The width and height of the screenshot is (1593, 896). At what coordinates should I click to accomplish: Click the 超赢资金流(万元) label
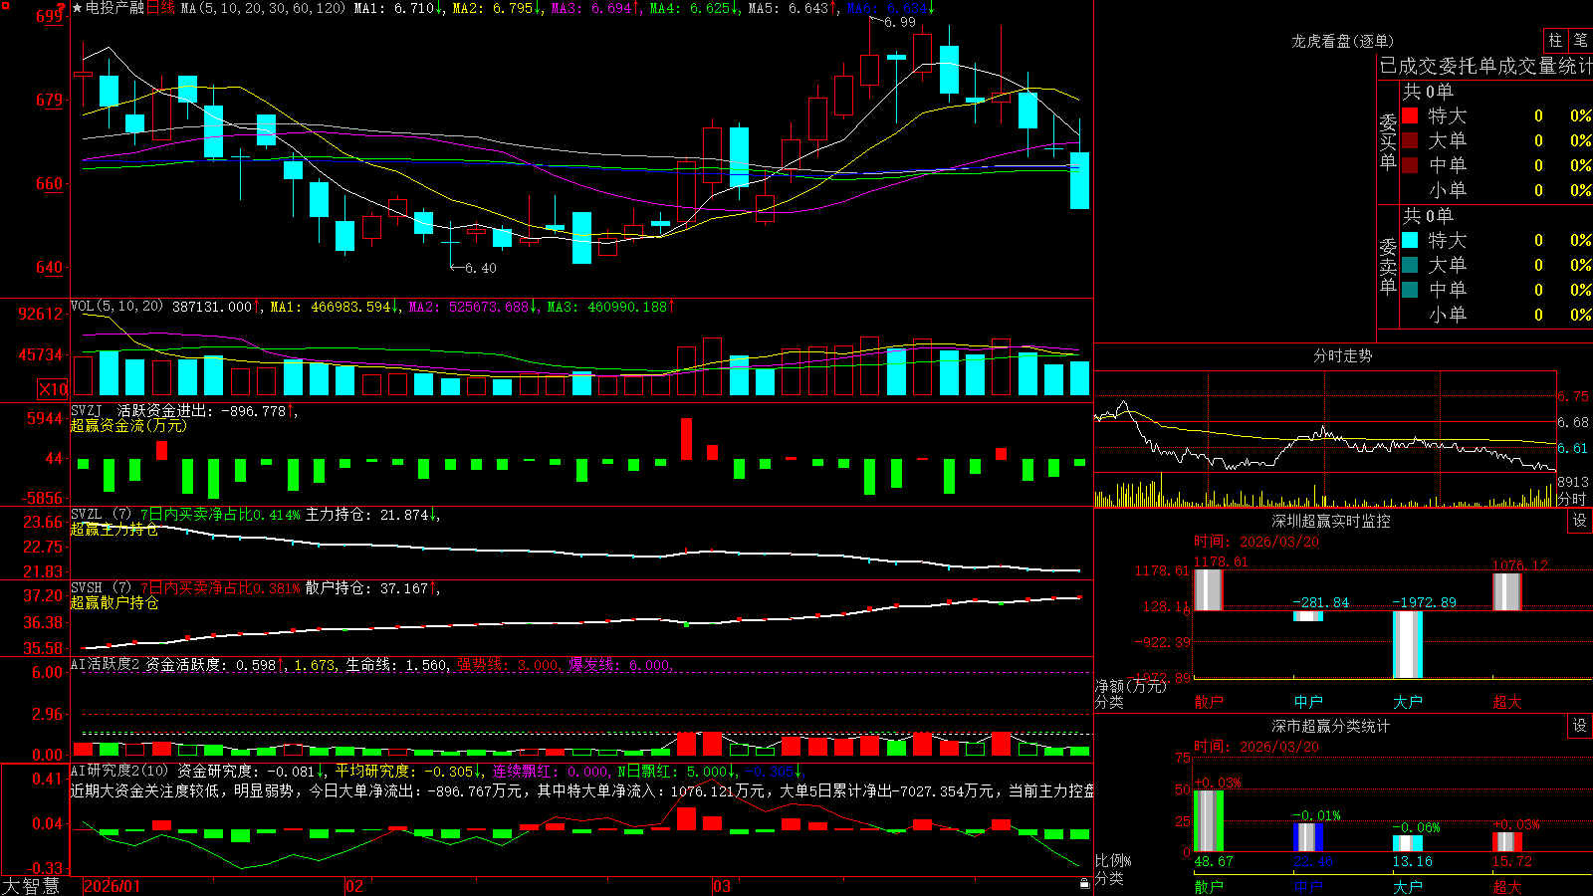click(128, 425)
